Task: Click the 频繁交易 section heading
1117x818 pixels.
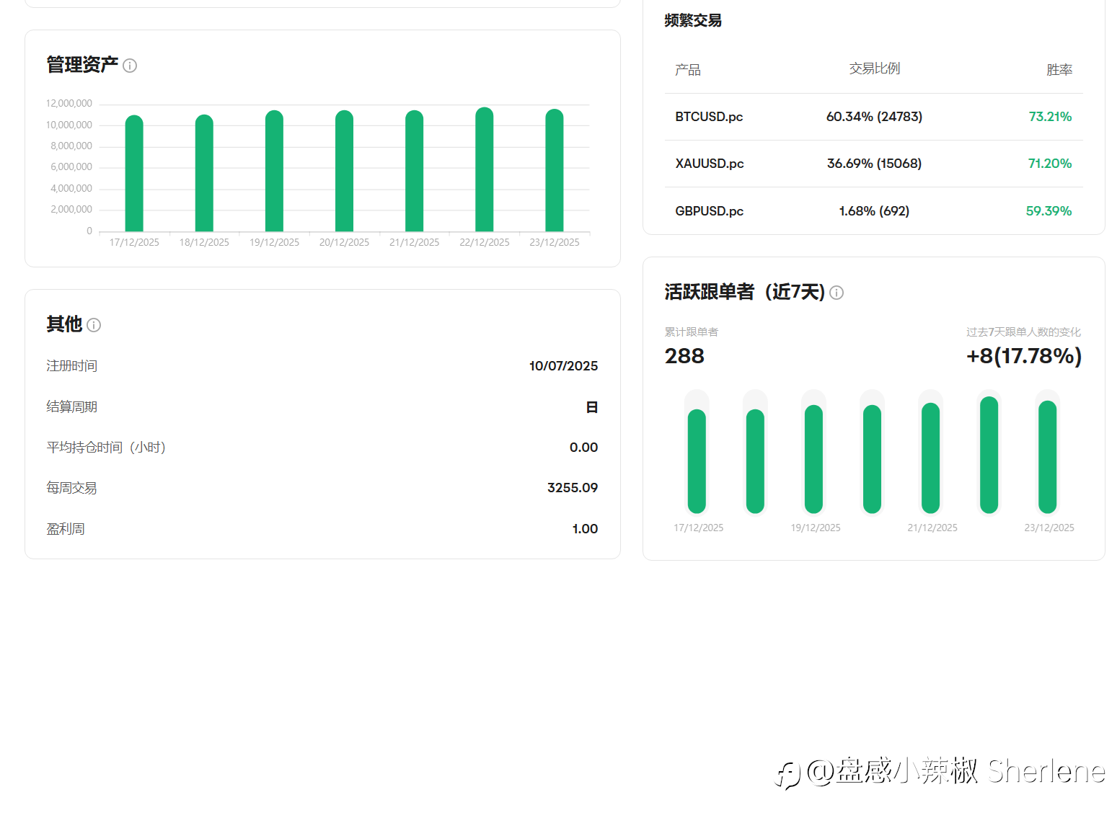Action: pos(693,20)
